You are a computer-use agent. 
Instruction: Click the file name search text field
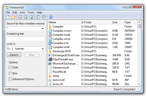tap(24, 28)
